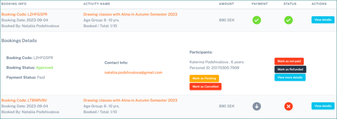The width and height of the screenshot is (337, 119).
Task: Open contact email nataliia.podshivalova@gmail.com
Action: pyautogui.click(x=133, y=72)
